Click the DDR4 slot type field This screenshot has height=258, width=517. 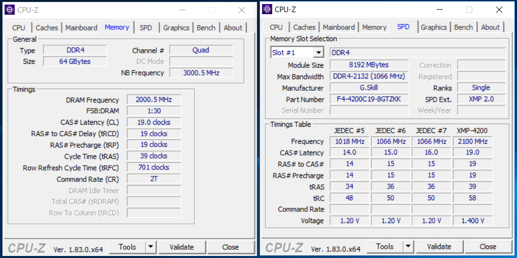pos(418,53)
